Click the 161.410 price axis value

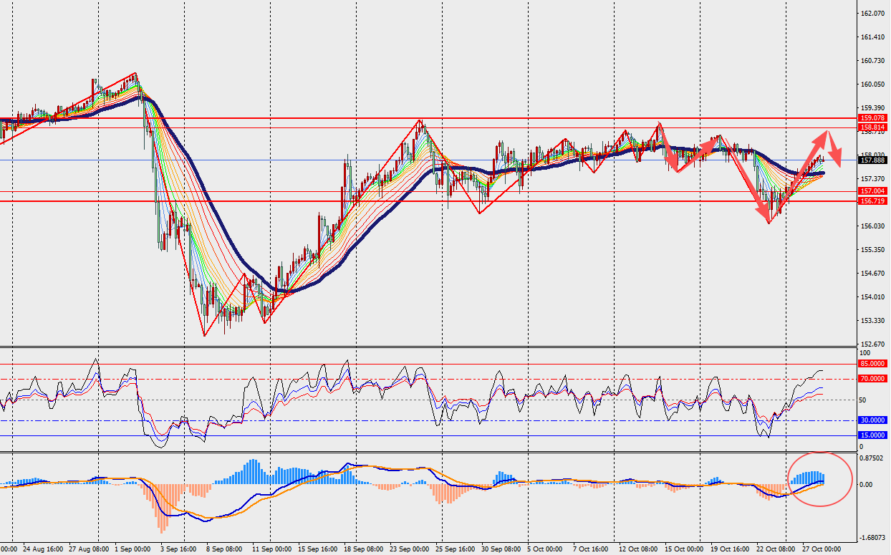click(872, 37)
